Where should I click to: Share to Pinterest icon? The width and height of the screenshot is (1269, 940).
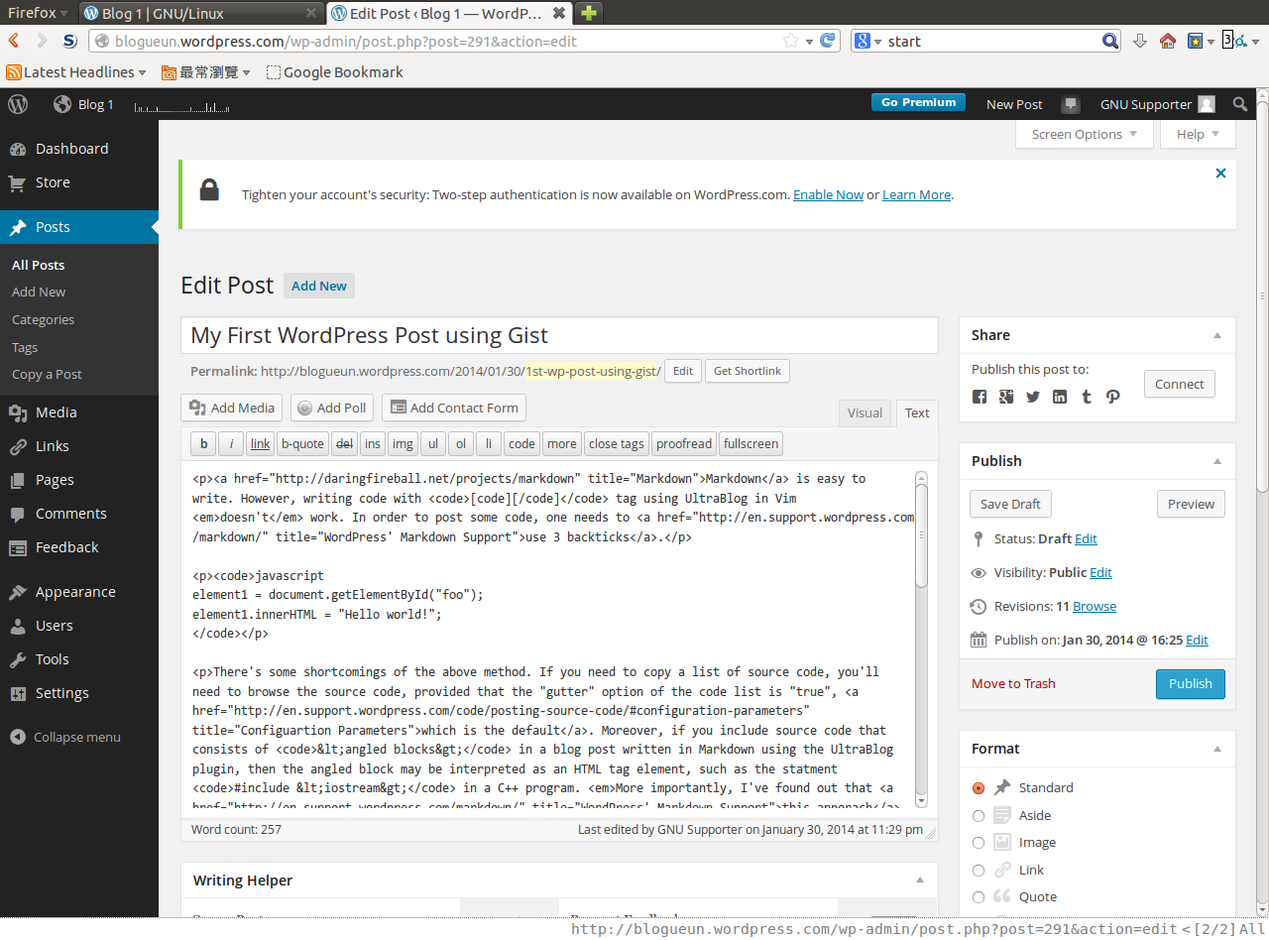(1113, 397)
